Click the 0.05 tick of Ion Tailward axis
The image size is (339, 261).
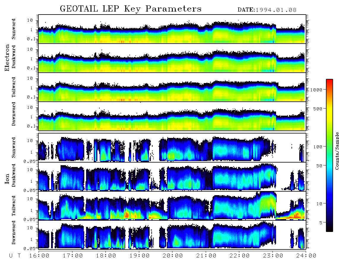[x=29, y=219]
